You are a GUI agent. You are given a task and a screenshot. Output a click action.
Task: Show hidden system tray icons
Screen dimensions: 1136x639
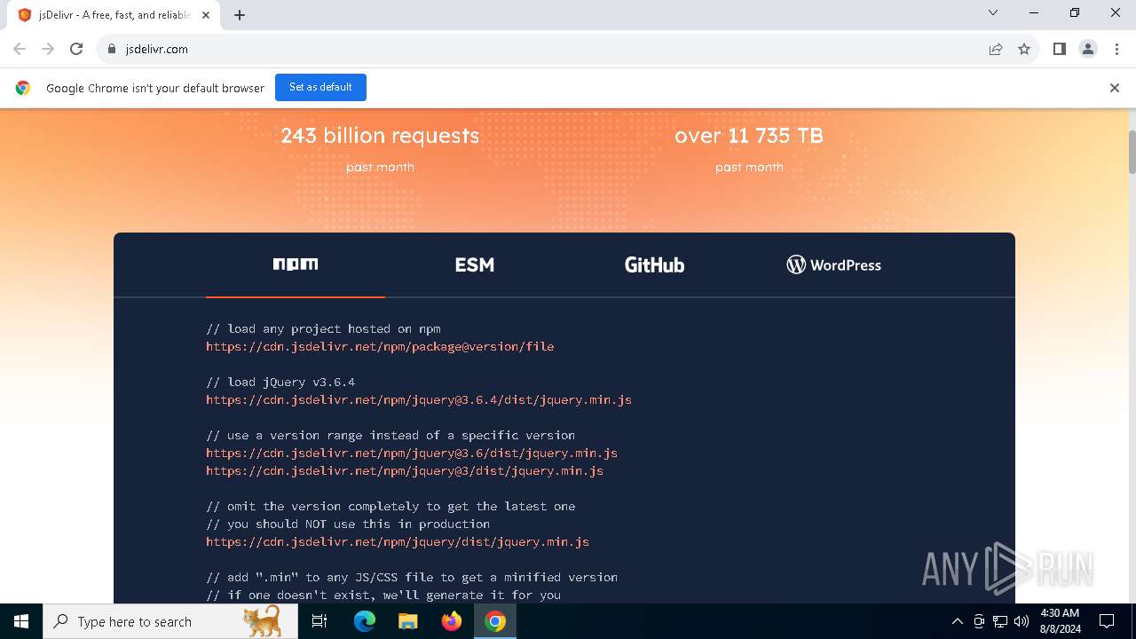tap(957, 621)
